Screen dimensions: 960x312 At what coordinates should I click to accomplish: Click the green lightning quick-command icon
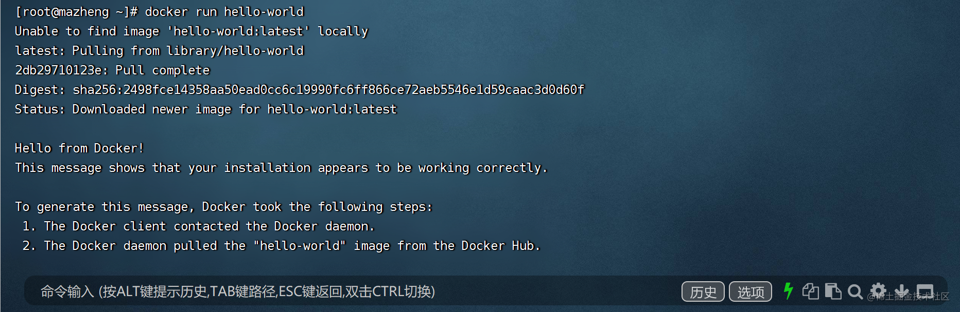tap(788, 291)
